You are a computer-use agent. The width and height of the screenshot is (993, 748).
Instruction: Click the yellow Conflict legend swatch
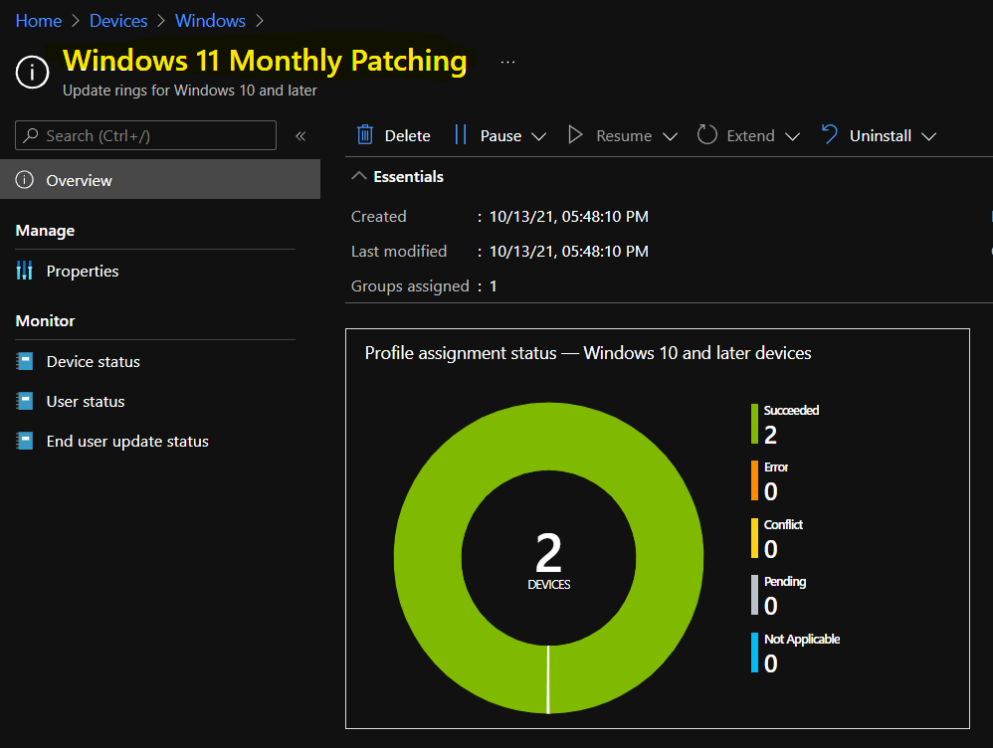755,538
